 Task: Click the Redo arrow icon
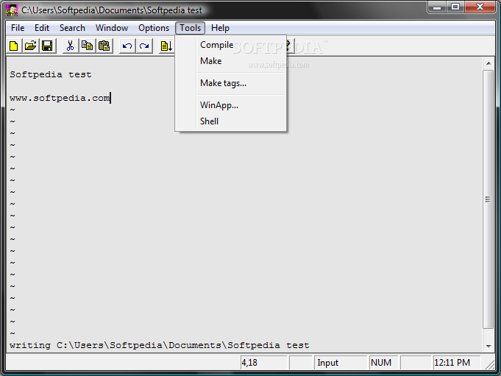tap(144, 46)
